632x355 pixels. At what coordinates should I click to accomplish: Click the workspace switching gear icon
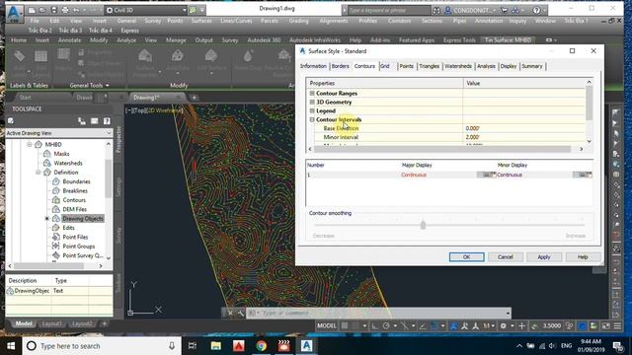pos(504,325)
